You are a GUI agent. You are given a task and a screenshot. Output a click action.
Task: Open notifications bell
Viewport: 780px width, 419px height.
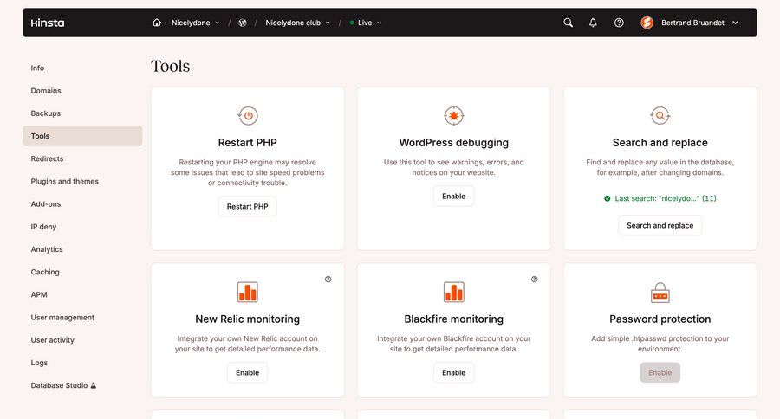coord(593,23)
